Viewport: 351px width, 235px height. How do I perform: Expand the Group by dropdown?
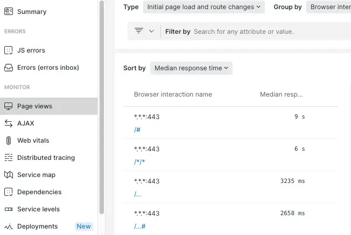point(328,7)
